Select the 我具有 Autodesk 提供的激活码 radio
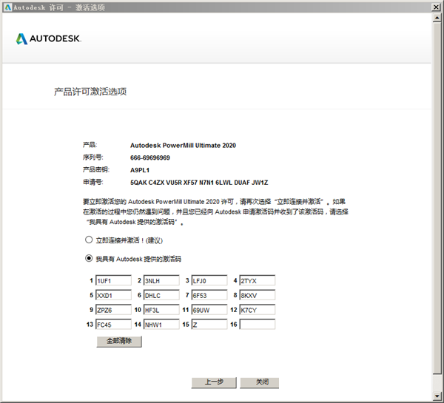 (x=89, y=258)
